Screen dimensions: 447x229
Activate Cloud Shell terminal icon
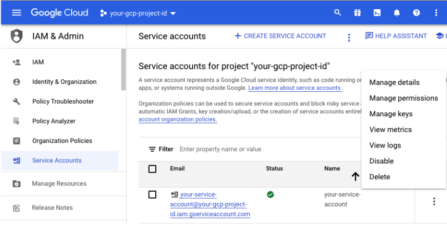377,13
